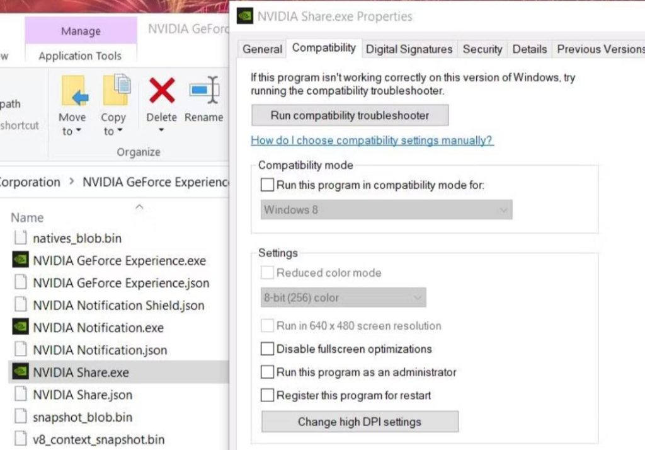This screenshot has height=450, width=645.
Task: Click file icon of NVIDIA Notification.json
Action: point(21,349)
